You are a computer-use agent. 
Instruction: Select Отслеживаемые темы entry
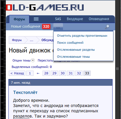pyautogui.click(x=73, y=57)
